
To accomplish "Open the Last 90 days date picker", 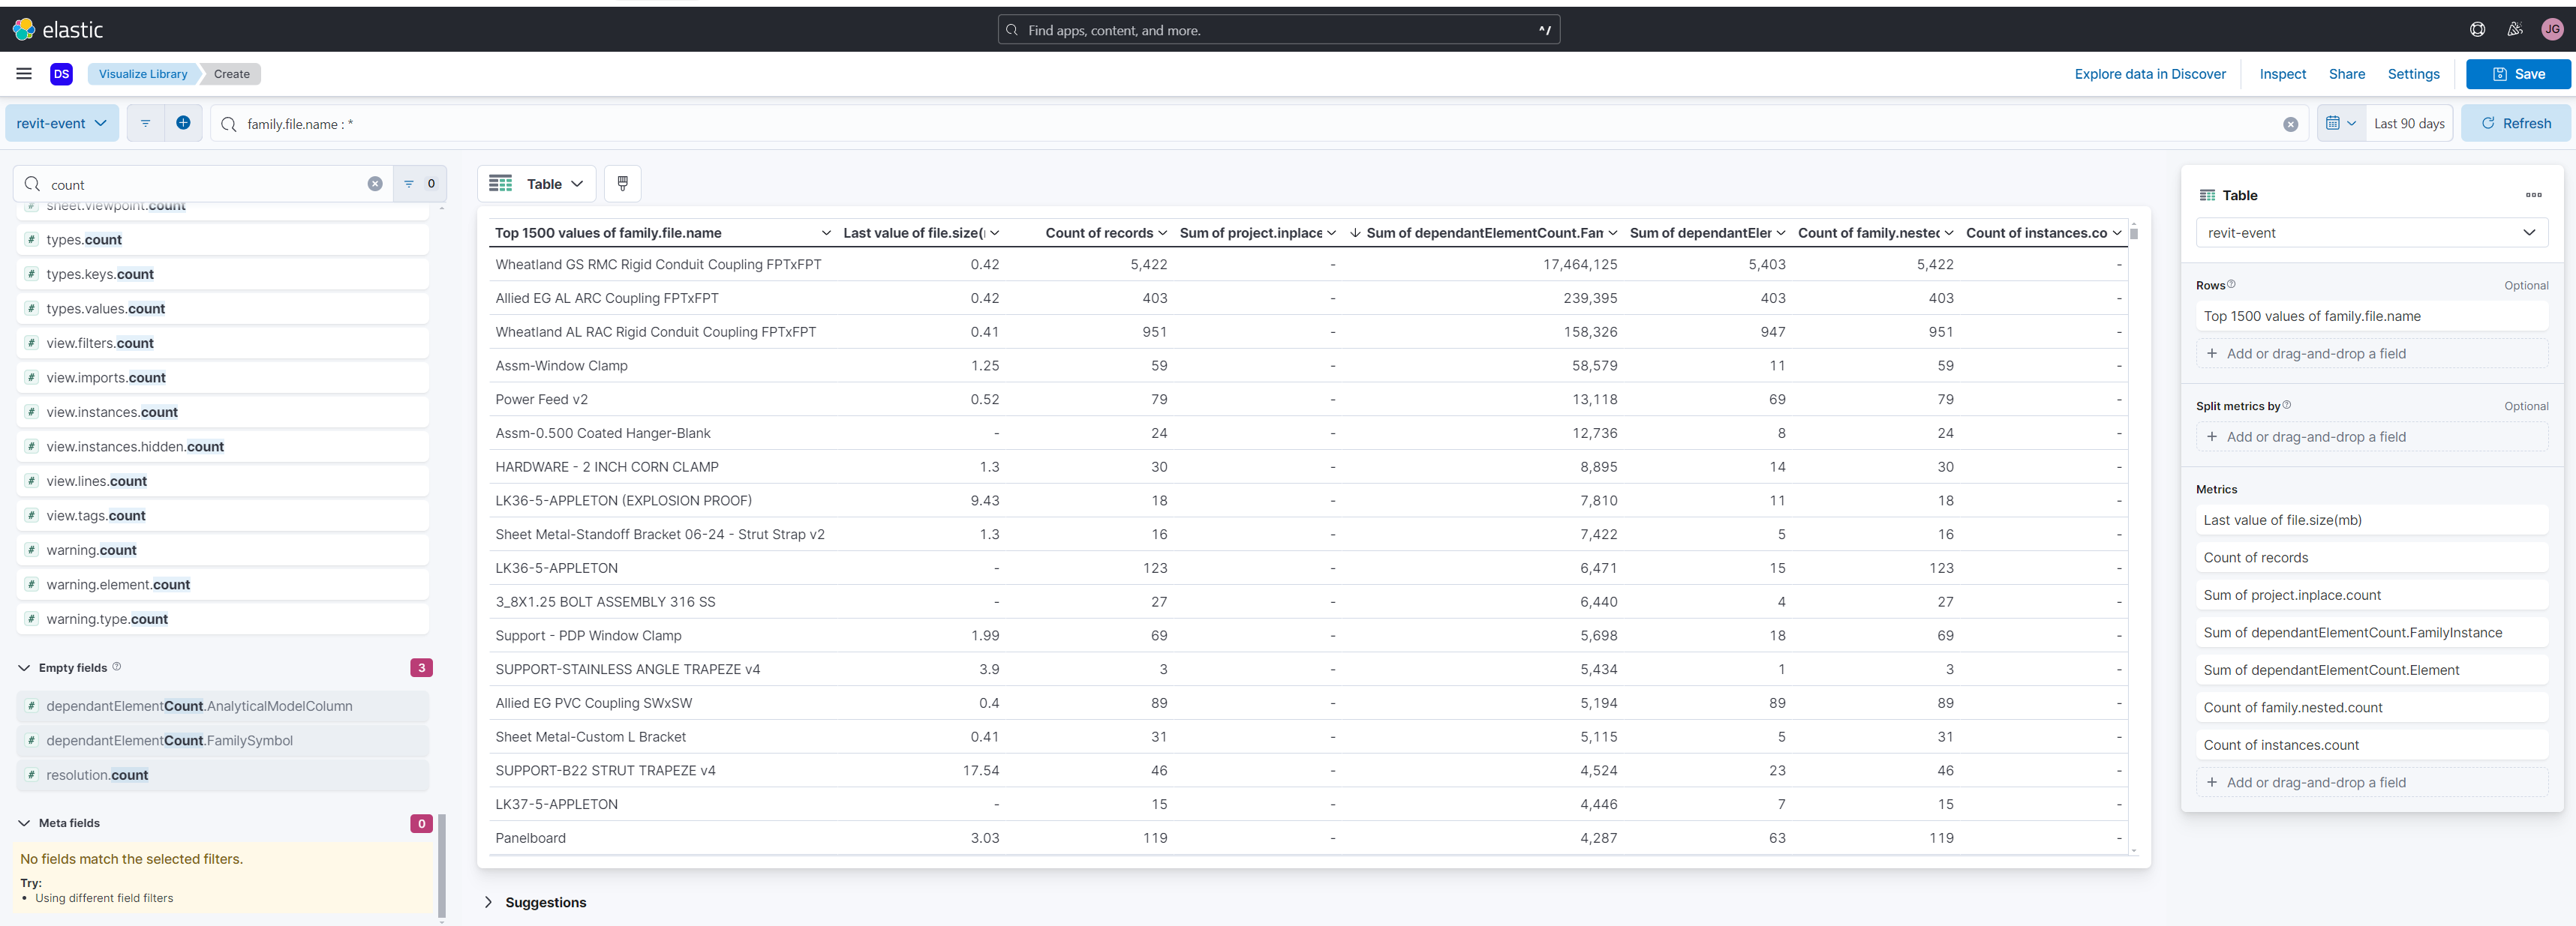I will click(x=2409, y=123).
